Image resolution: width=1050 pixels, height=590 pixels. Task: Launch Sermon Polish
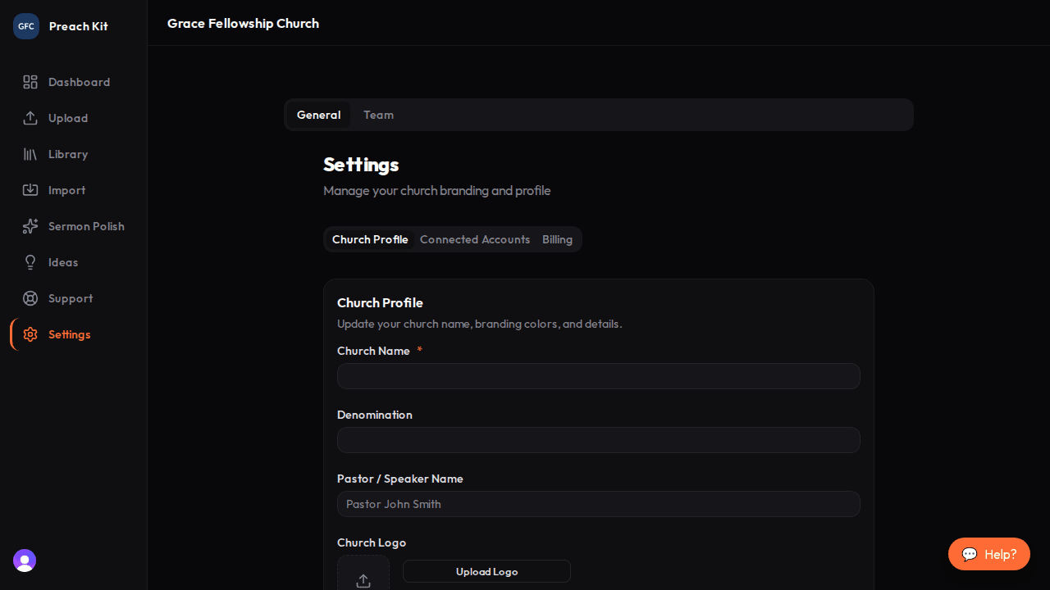(x=86, y=226)
